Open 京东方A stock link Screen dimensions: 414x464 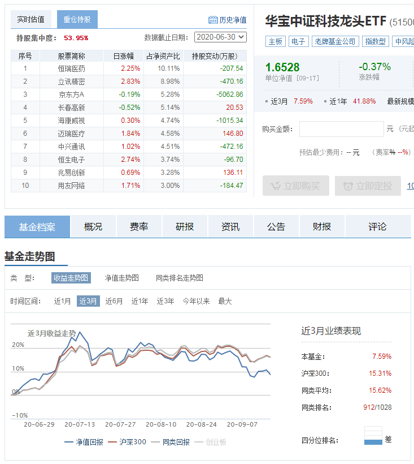tap(71, 94)
